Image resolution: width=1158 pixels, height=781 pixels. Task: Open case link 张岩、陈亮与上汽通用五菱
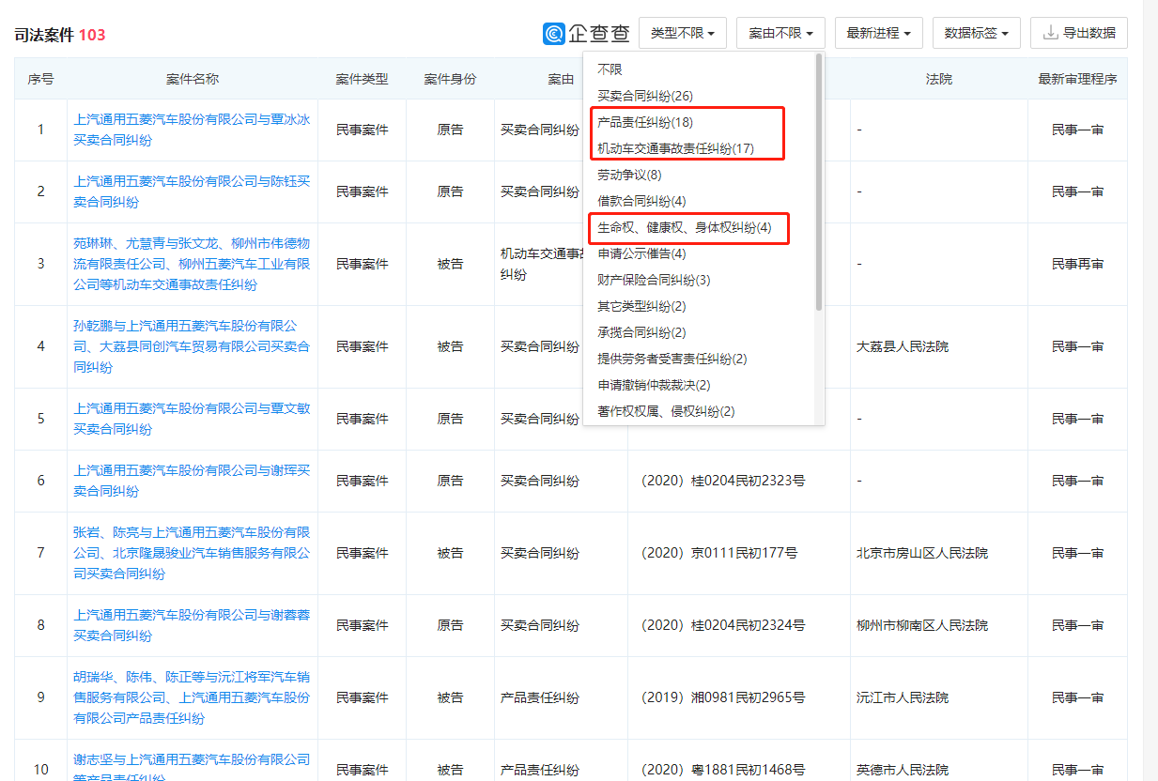coord(192,553)
